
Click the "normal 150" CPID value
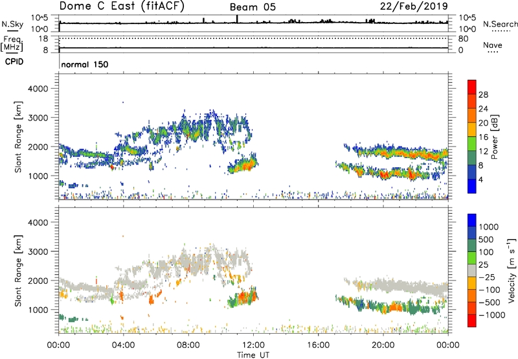tap(85, 64)
